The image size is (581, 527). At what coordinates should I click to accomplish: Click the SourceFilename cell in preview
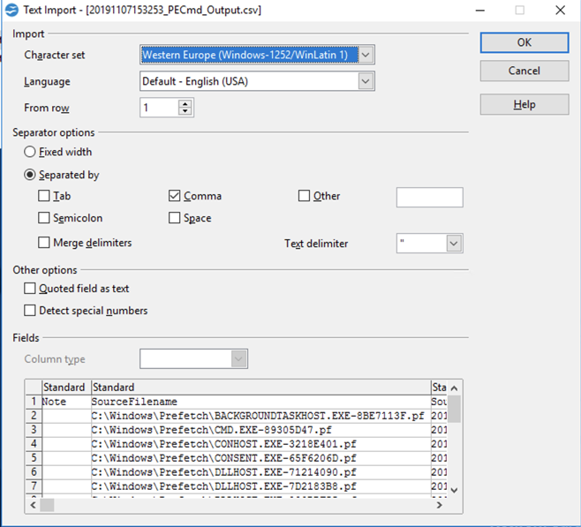pyautogui.click(x=260, y=402)
